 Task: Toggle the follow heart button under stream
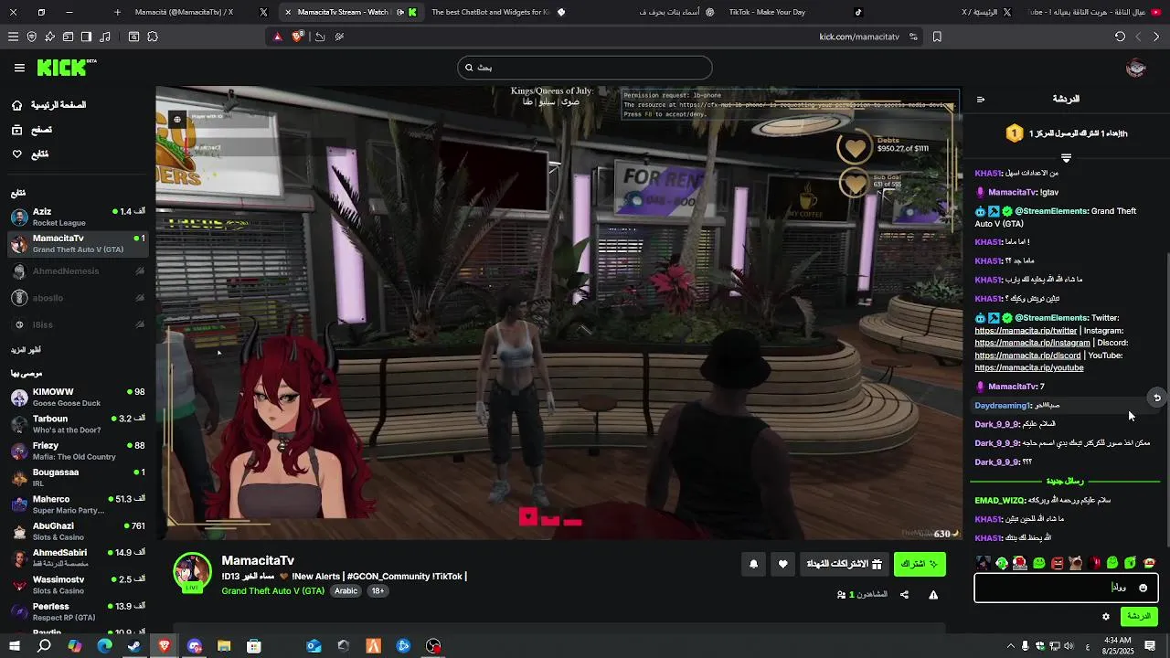782,564
